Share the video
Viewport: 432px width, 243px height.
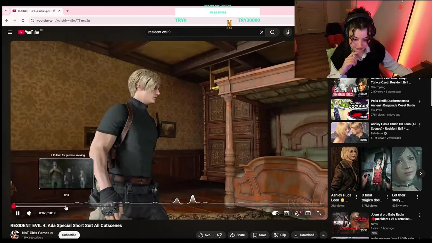click(237, 235)
